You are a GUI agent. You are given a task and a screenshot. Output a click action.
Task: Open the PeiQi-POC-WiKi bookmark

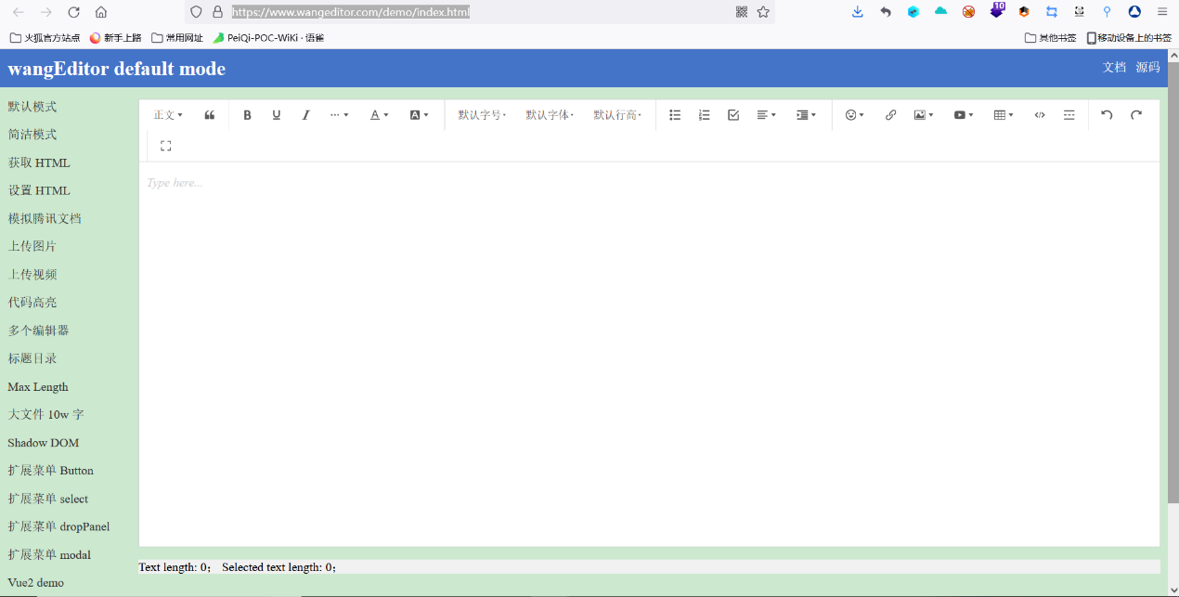(268, 38)
